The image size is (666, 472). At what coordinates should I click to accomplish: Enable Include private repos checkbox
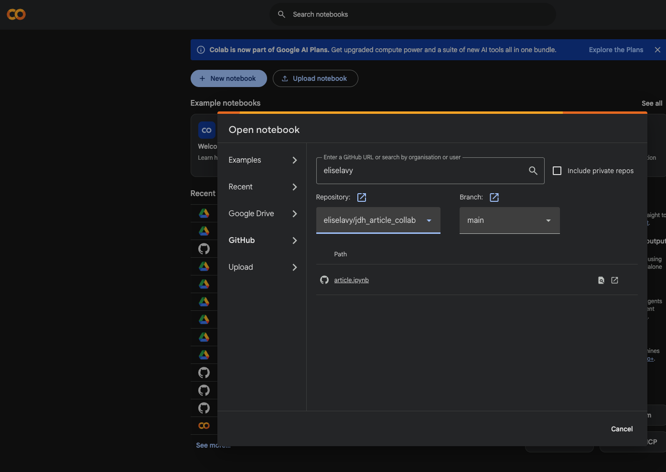point(557,171)
